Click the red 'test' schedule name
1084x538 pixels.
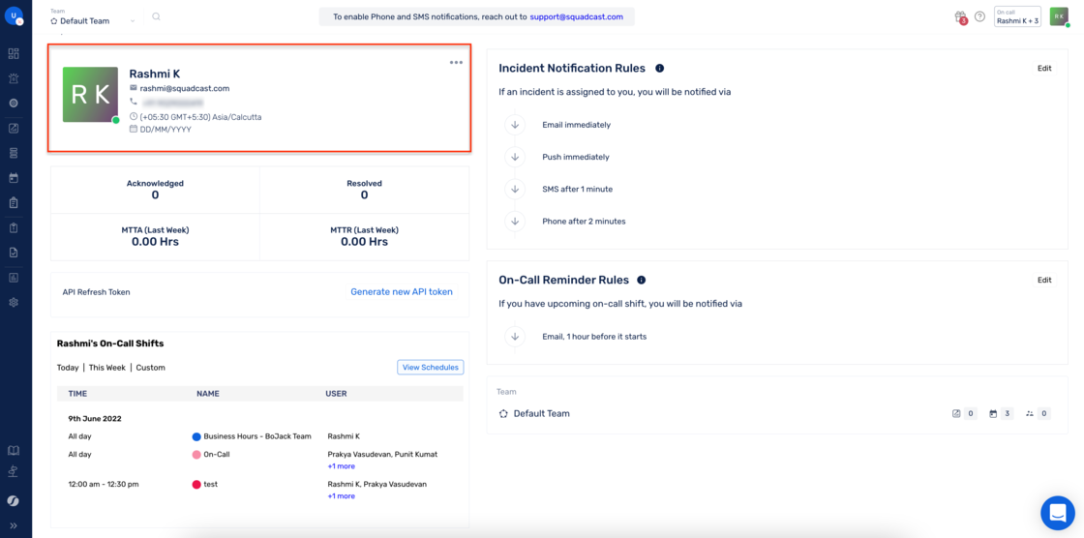tap(210, 484)
